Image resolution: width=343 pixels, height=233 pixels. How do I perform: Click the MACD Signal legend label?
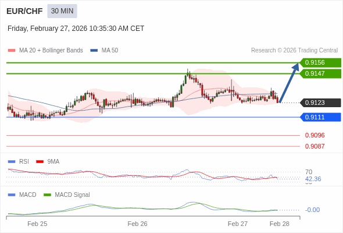(x=73, y=195)
